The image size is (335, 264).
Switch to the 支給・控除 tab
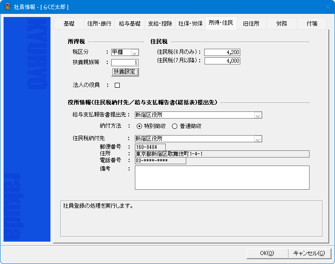point(160,24)
